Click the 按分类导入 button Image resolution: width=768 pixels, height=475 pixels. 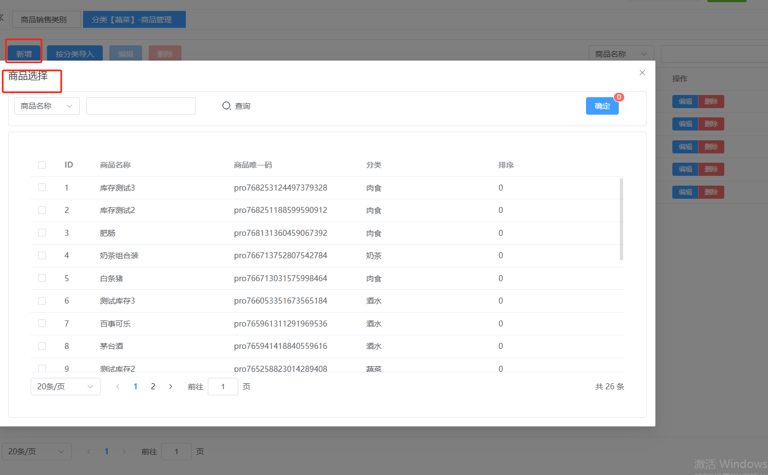(75, 54)
